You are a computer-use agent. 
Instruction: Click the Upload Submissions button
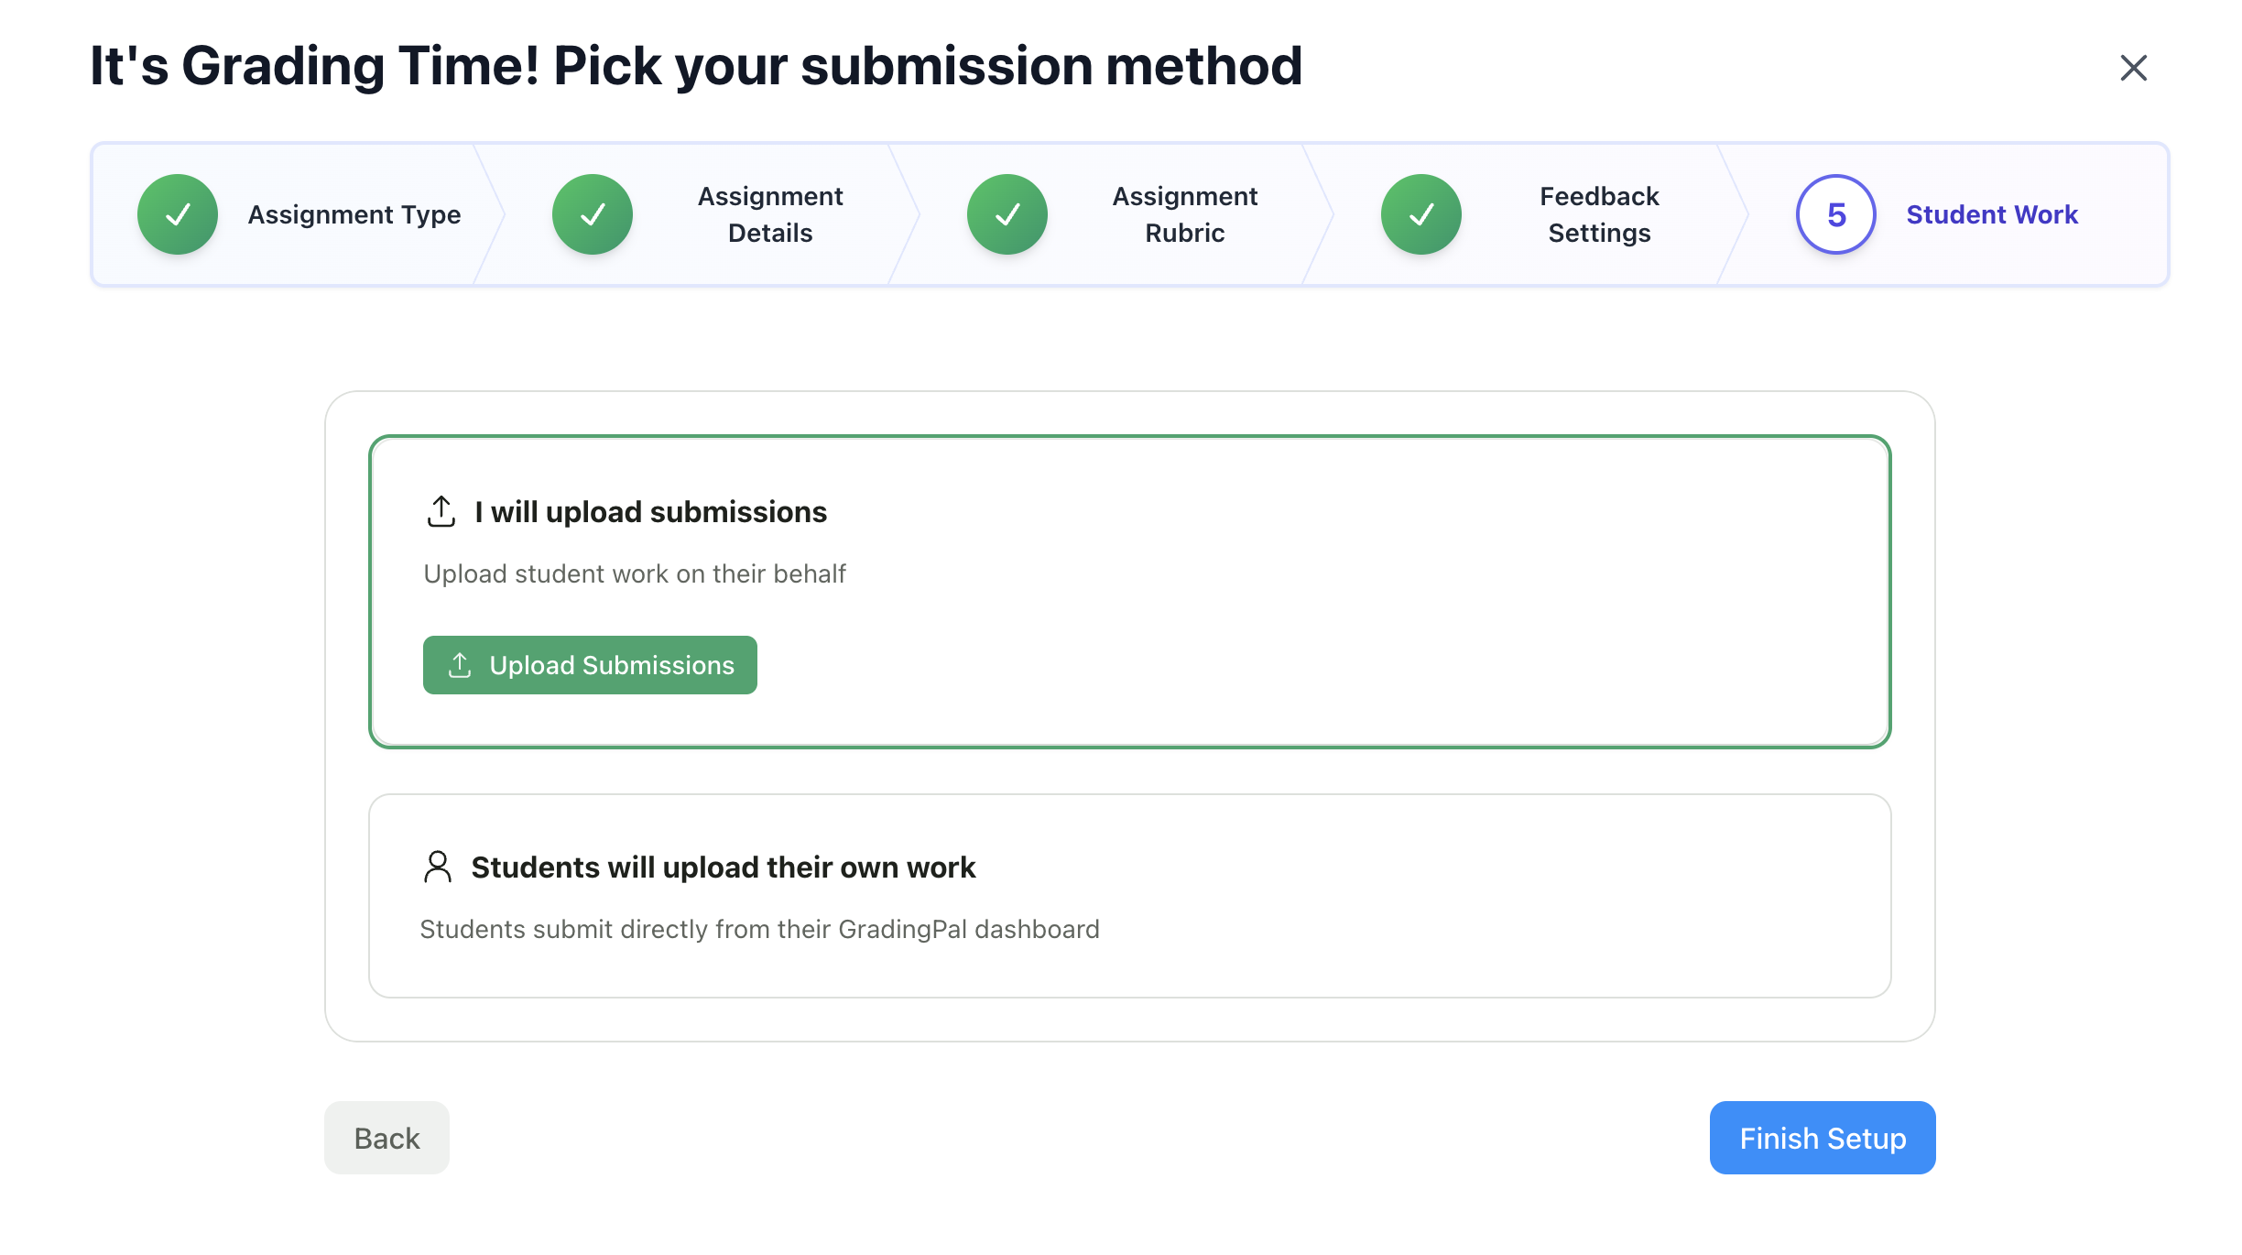pyautogui.click(x=589, y=665)
